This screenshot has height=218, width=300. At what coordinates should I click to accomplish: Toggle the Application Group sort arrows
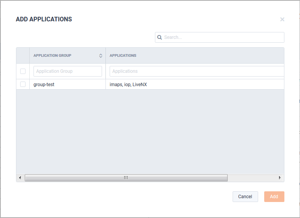point(101,56)
